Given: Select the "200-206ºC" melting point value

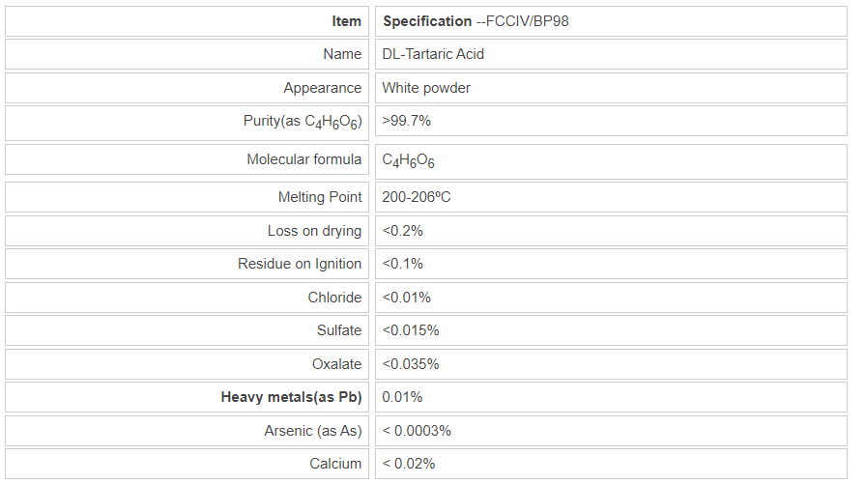Looking at the screenshot, I should [x=417, y=198].
